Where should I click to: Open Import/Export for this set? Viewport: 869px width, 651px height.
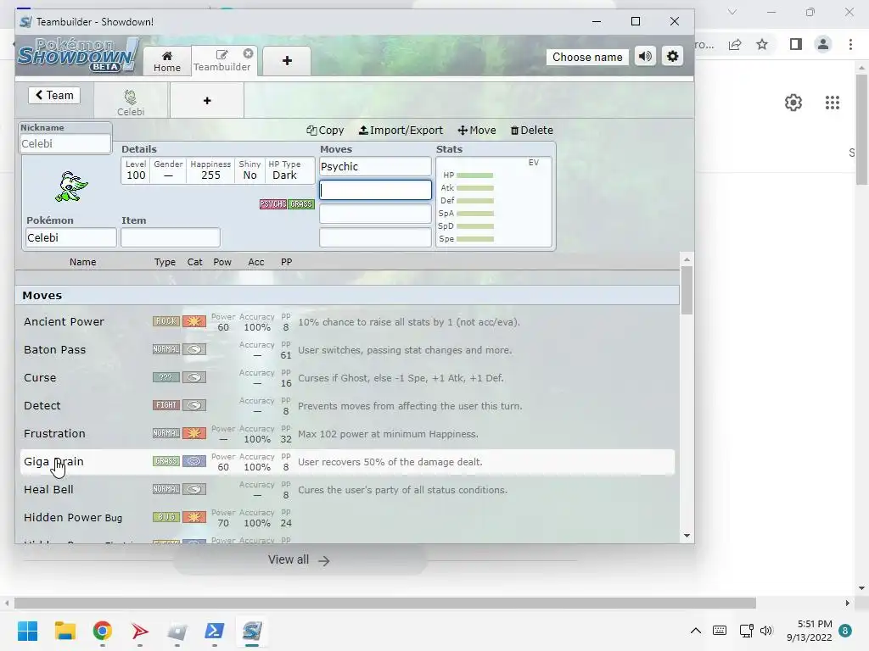401,130
